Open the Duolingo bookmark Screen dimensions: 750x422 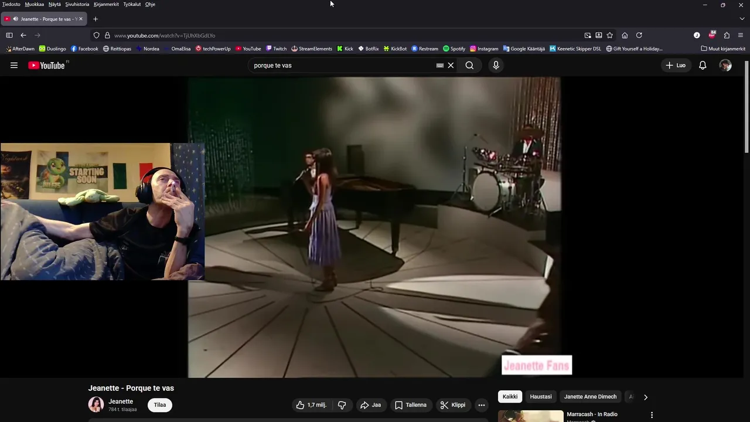pyautogui.click(x=53, y=49)
